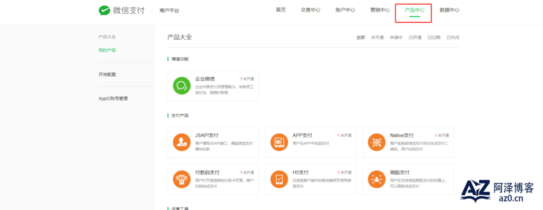The height and width of the screenshot is (210, 543).
Task: Click the WeChat Pay logo icon
Action: tap(104, 11)
